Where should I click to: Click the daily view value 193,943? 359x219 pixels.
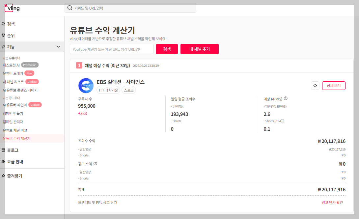click(179, 114)
